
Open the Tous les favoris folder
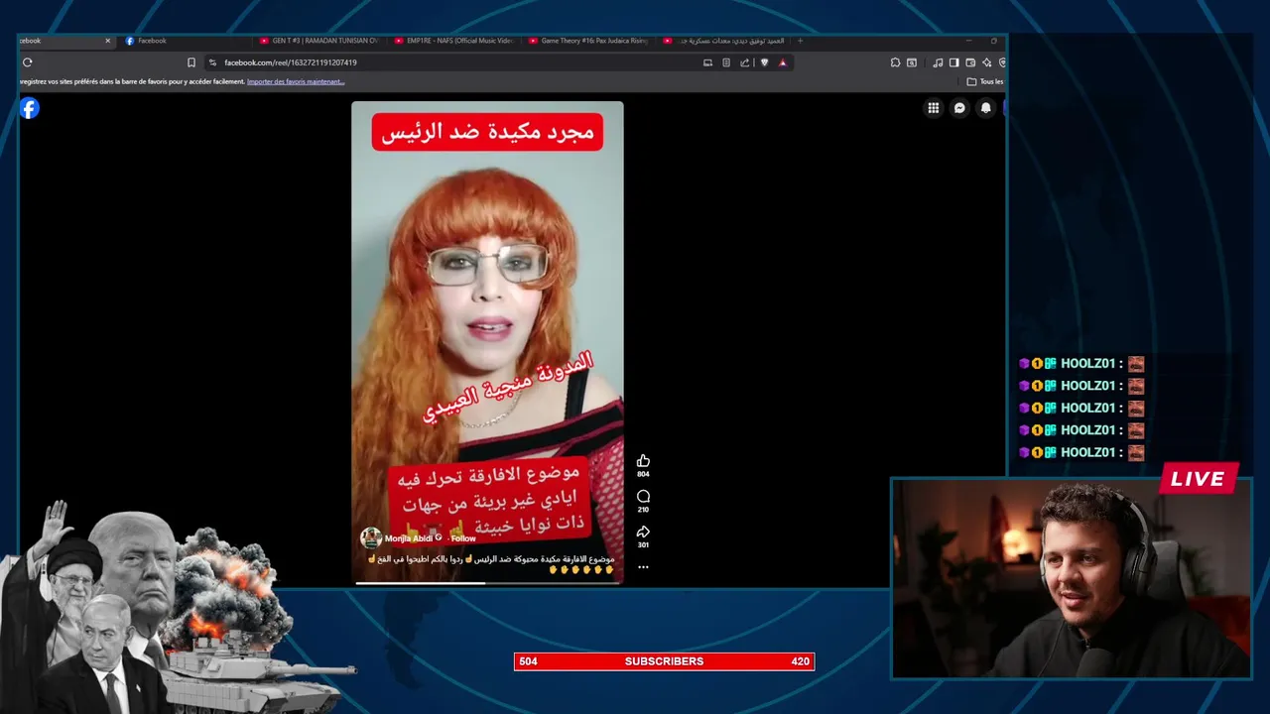985,81
